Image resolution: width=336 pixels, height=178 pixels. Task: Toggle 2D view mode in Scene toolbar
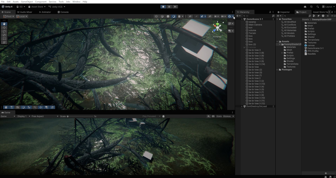pos(190,16)
